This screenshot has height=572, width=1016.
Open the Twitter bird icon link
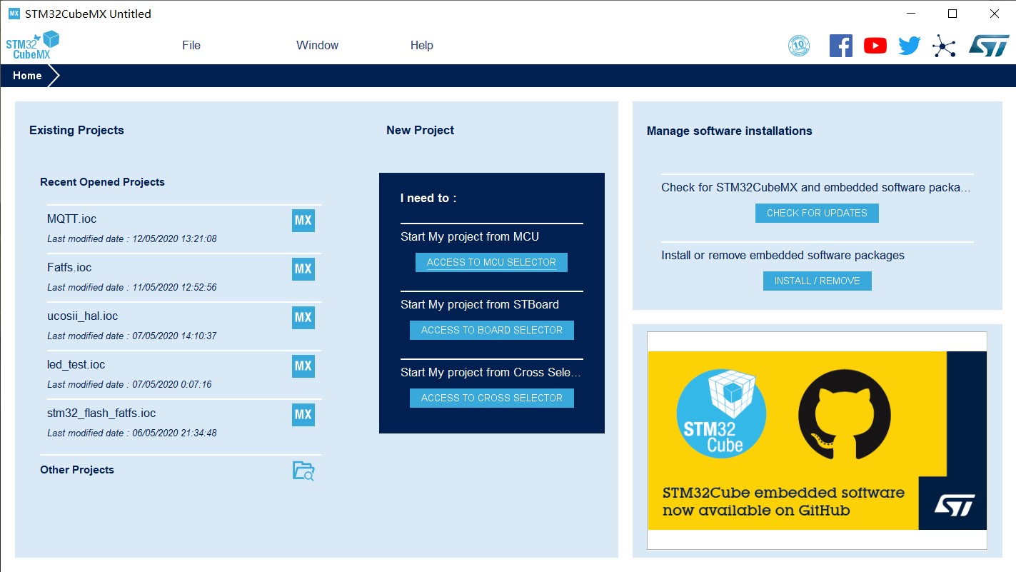[910, 46]
